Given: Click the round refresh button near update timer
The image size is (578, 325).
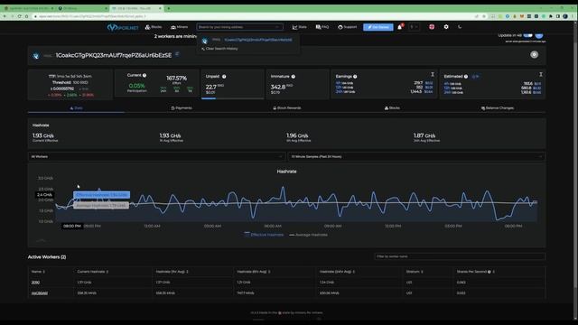Looking at the screenshot, I should click(539, 35).
